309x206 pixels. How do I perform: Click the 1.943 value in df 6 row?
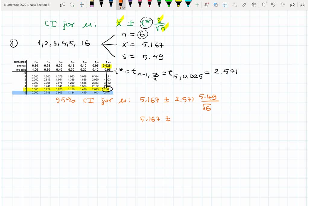pos(95,92)
